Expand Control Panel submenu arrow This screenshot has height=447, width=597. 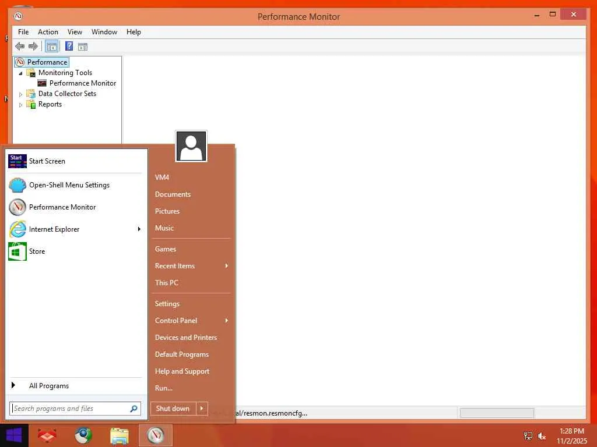click(227, 321)
